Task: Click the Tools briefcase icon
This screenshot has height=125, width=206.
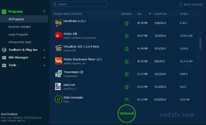Action: [4, 65]
